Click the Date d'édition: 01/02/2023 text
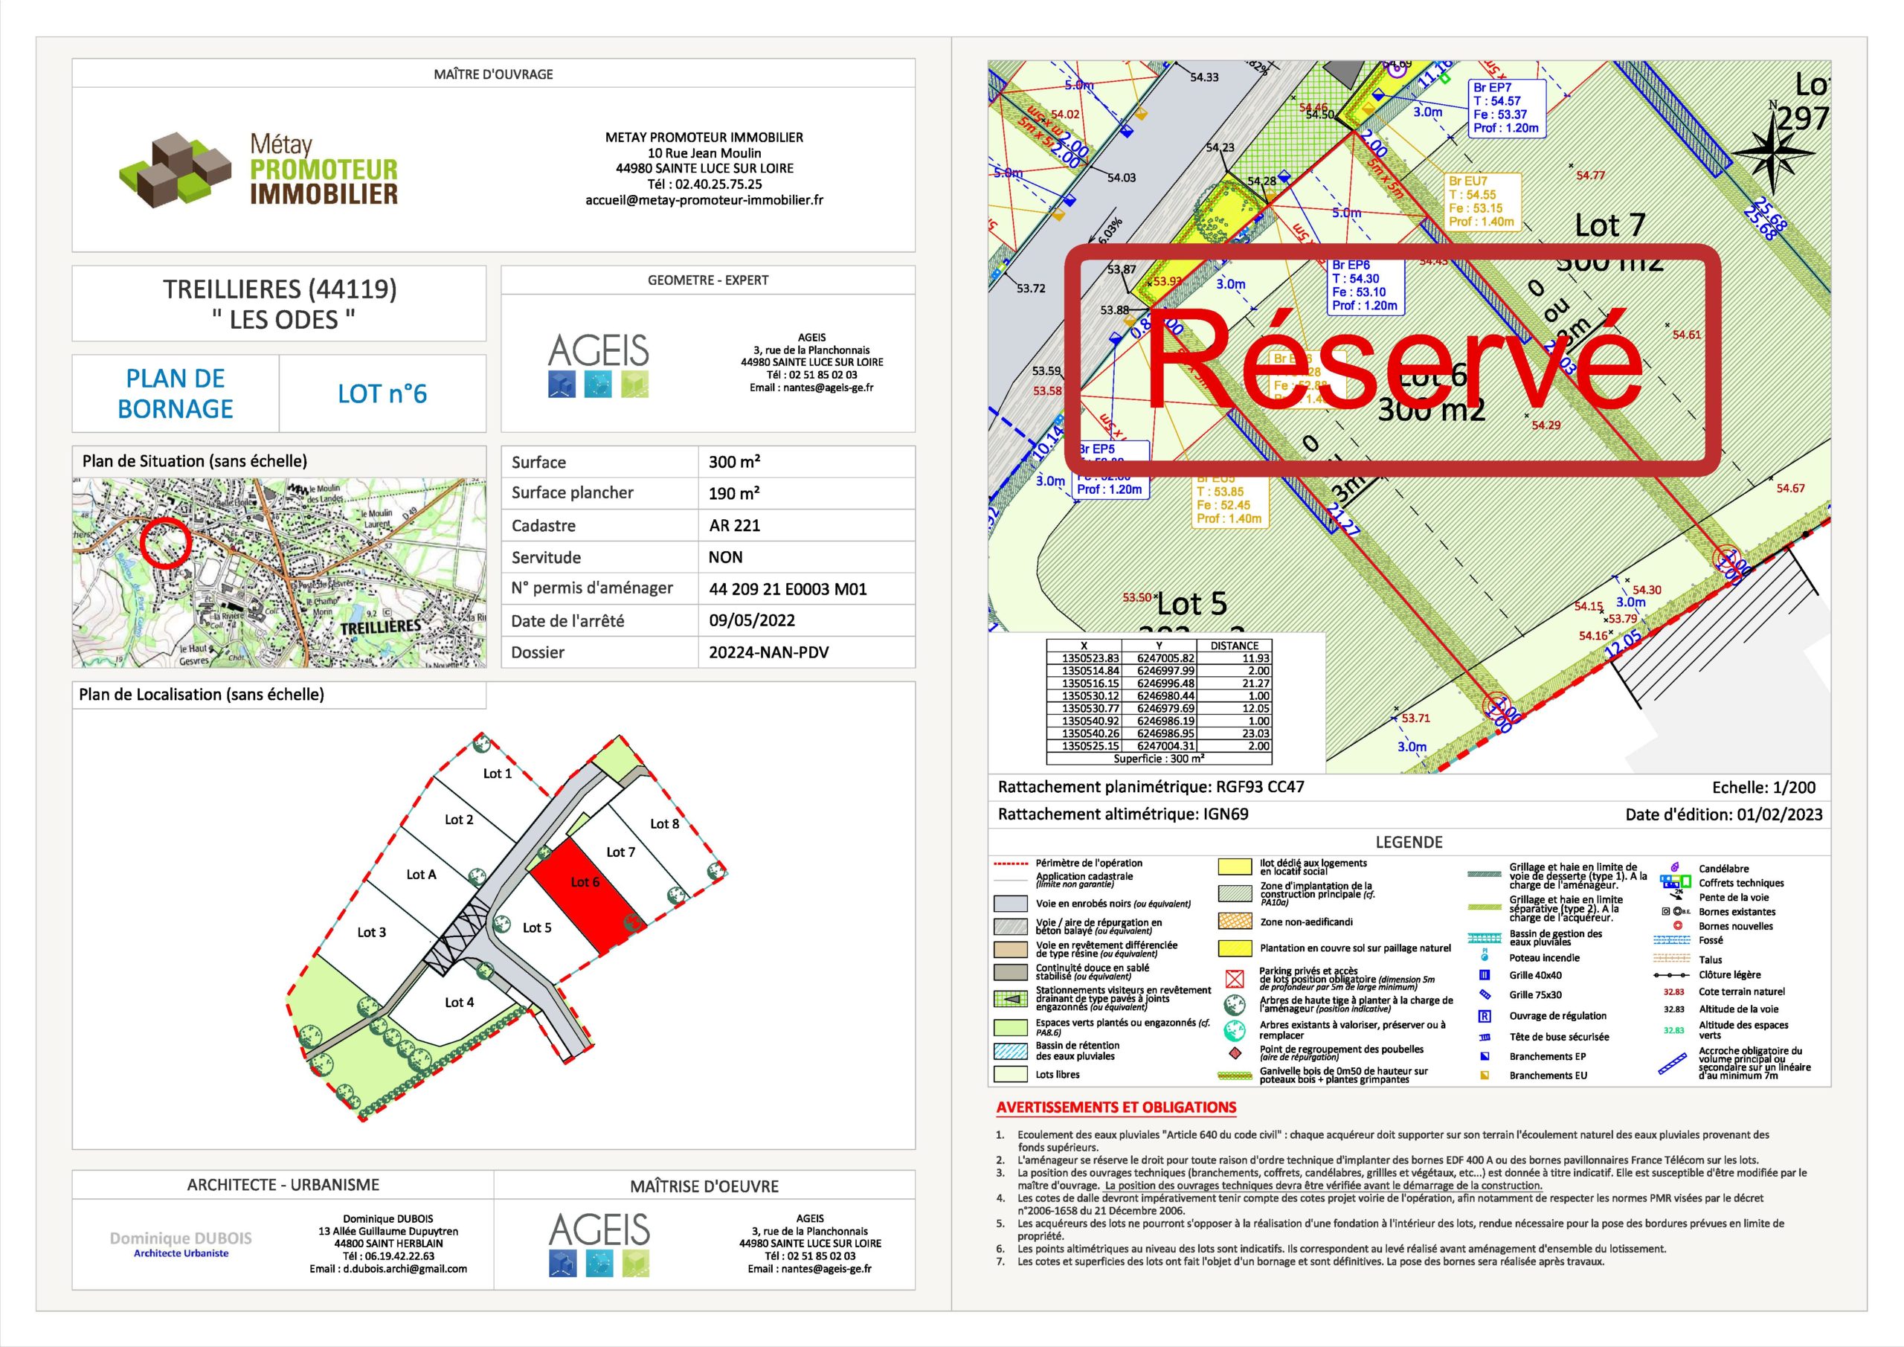The image size is (1904, 1347). coord(1724,814)
